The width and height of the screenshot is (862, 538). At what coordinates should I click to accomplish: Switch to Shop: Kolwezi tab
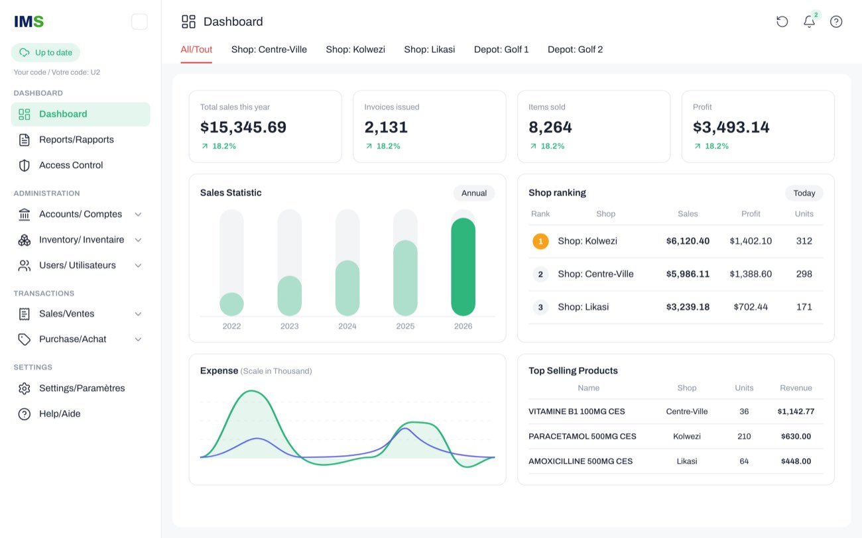coord(355,50)
